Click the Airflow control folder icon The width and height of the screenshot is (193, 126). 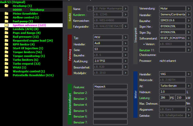[6, 17]
